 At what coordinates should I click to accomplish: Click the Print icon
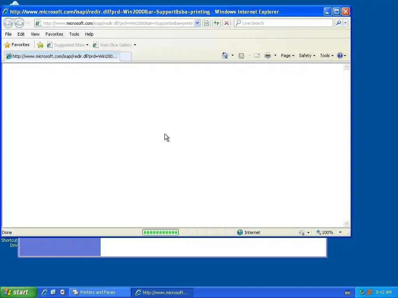pos(267,55)
